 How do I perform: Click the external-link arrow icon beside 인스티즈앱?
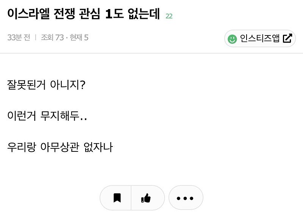287,38
